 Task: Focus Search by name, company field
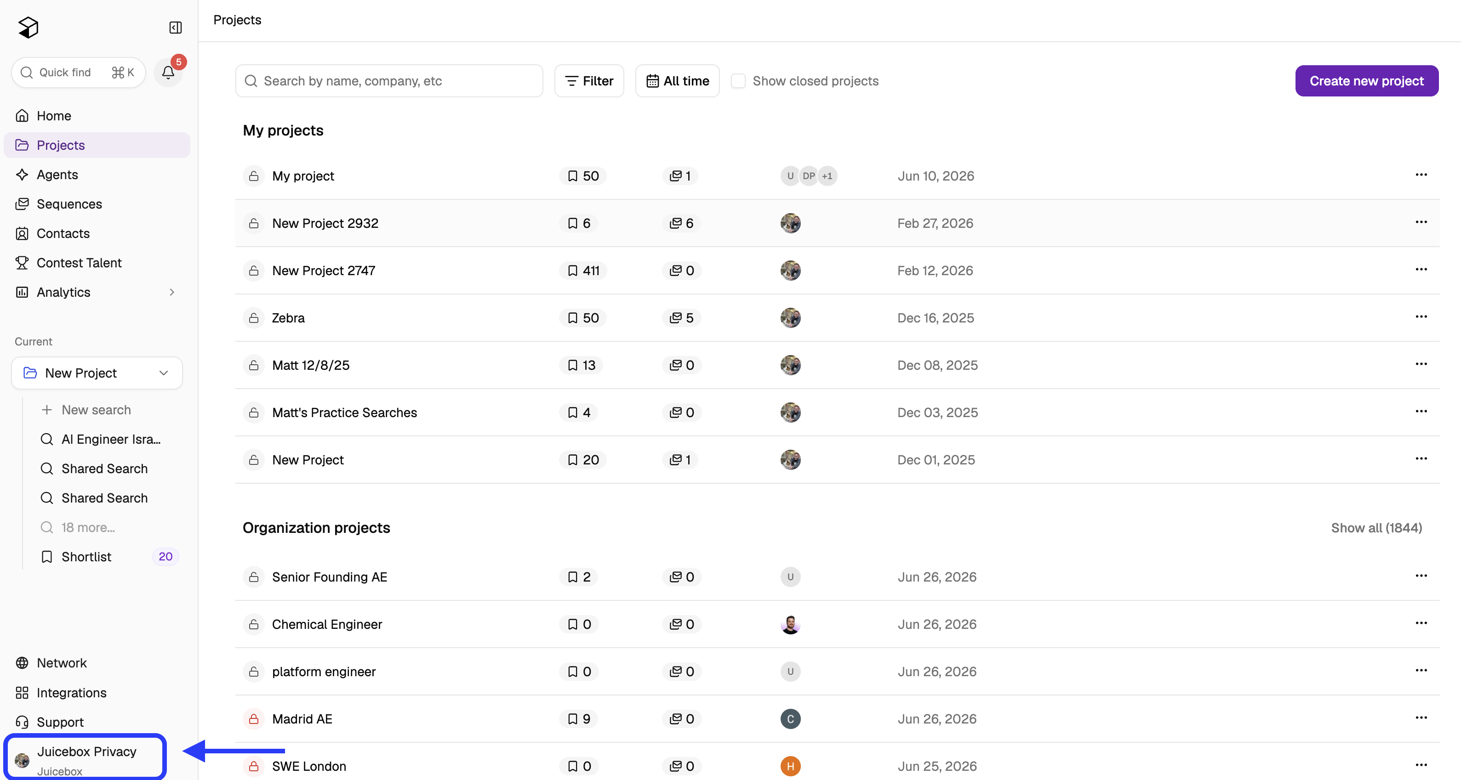coord(389,81)
